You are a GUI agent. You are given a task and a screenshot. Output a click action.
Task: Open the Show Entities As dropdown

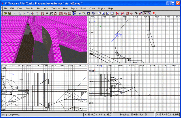[154, 13]
